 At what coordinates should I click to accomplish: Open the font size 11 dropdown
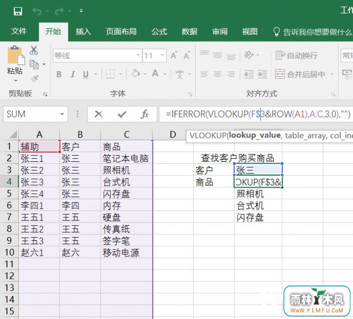click(x=162, y=55)
